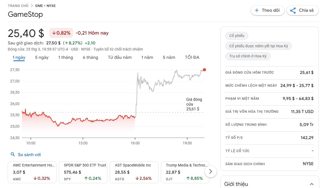
Task: Open AMC Entertainment comparison card
Action: tap(32, 172)
